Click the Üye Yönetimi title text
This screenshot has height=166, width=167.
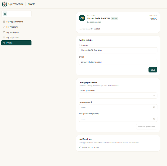tap(16, 4)
